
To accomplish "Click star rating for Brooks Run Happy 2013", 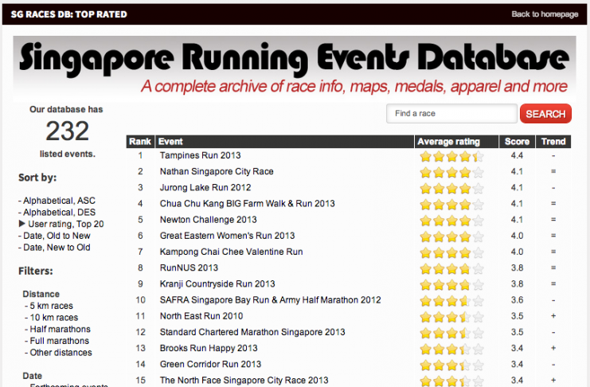I will 451,349.
